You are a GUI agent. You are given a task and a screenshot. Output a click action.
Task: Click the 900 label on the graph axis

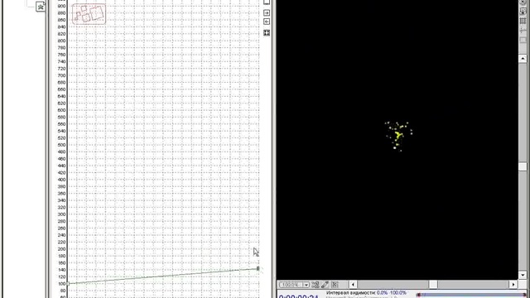61,6
